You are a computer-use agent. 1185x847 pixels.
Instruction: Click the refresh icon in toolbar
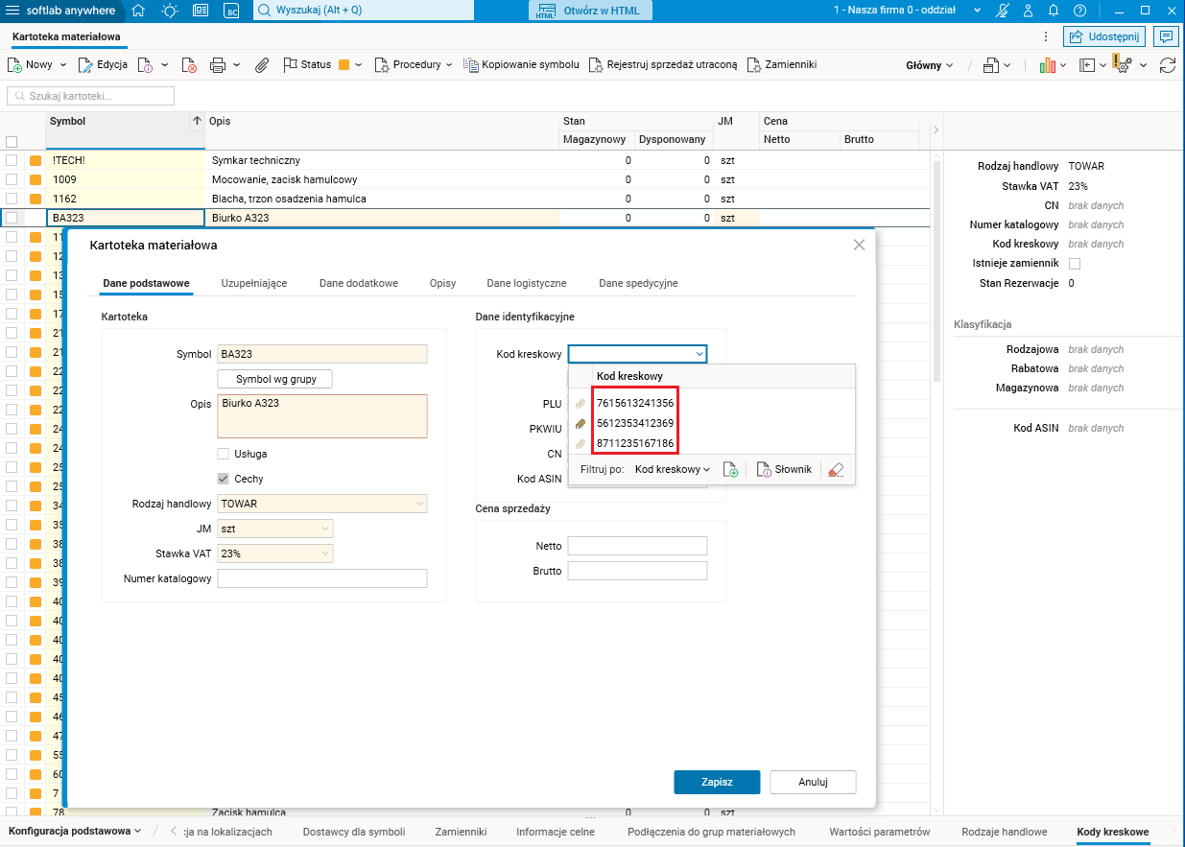(1168, 65)
